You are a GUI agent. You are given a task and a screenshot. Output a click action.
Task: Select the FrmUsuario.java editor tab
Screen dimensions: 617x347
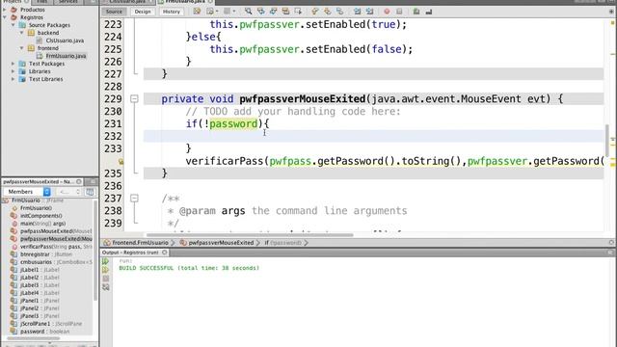(185, 2)
